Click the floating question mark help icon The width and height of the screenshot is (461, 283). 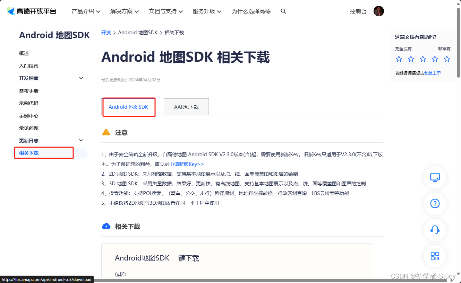click(x=435, y=203)
